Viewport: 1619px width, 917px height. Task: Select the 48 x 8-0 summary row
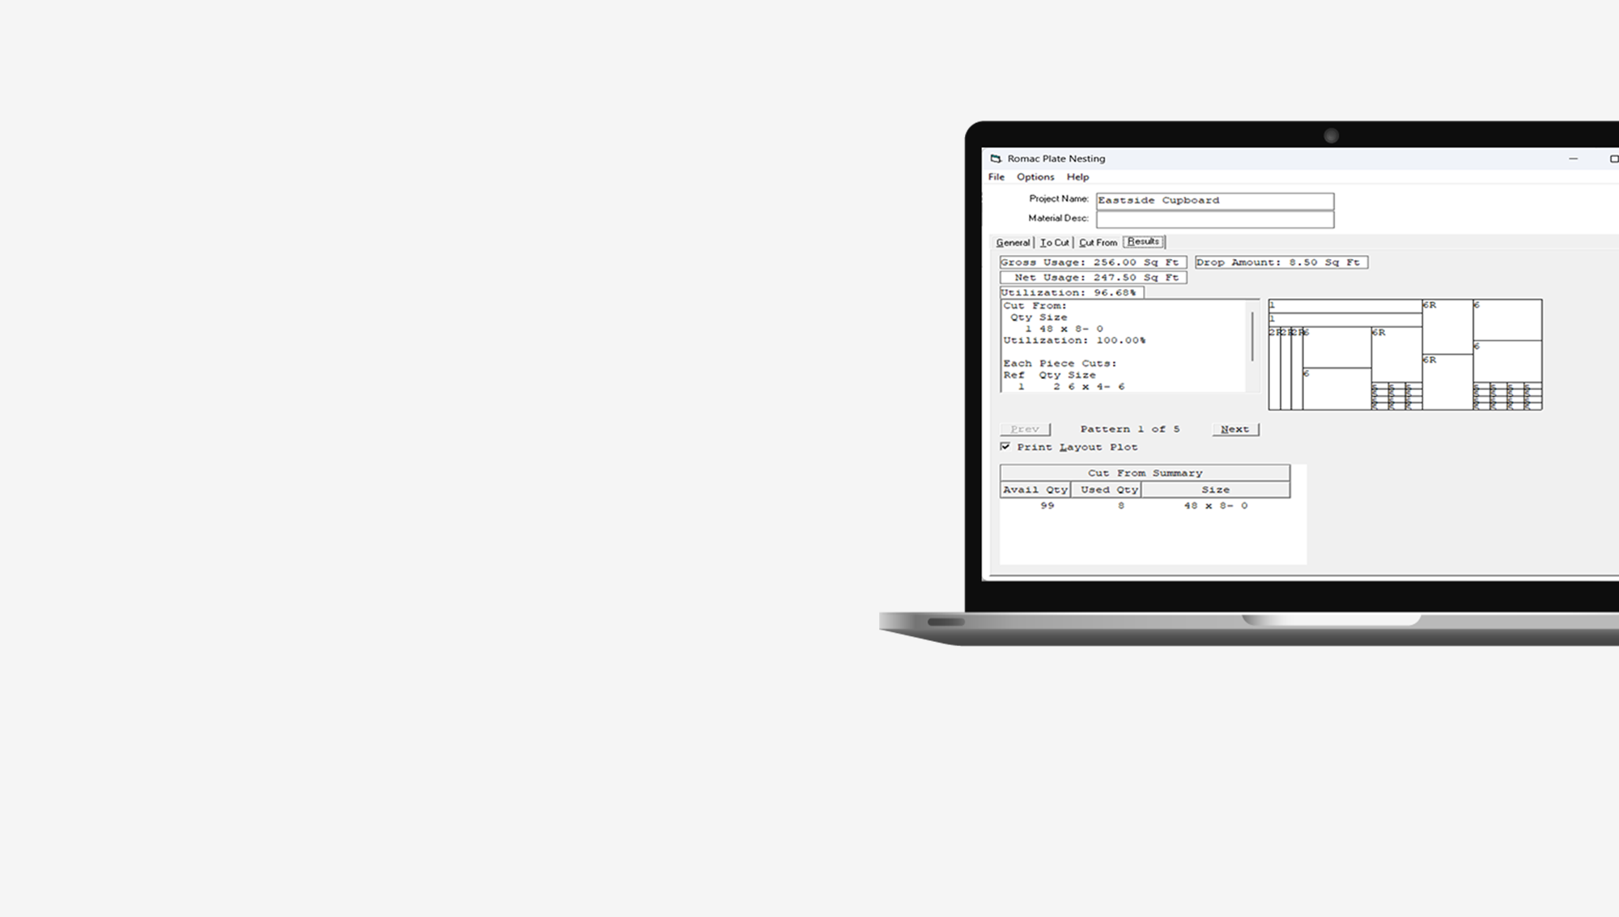pyautogui.click(x=1215, y=506)
